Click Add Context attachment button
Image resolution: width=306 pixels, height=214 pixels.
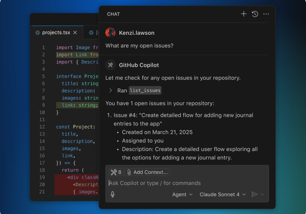(x=147, y=172)
